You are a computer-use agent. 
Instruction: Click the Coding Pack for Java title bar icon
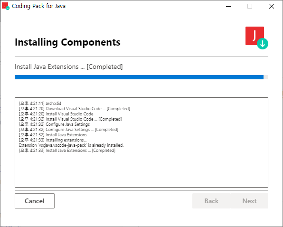(x=5, y=6)
